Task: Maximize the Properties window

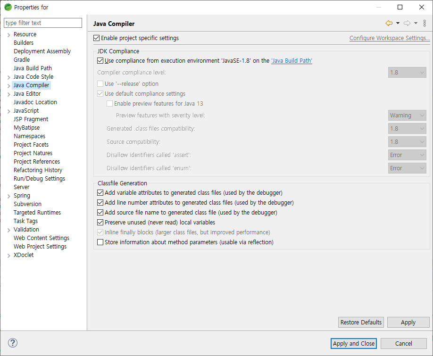Action: coord(400,7)
